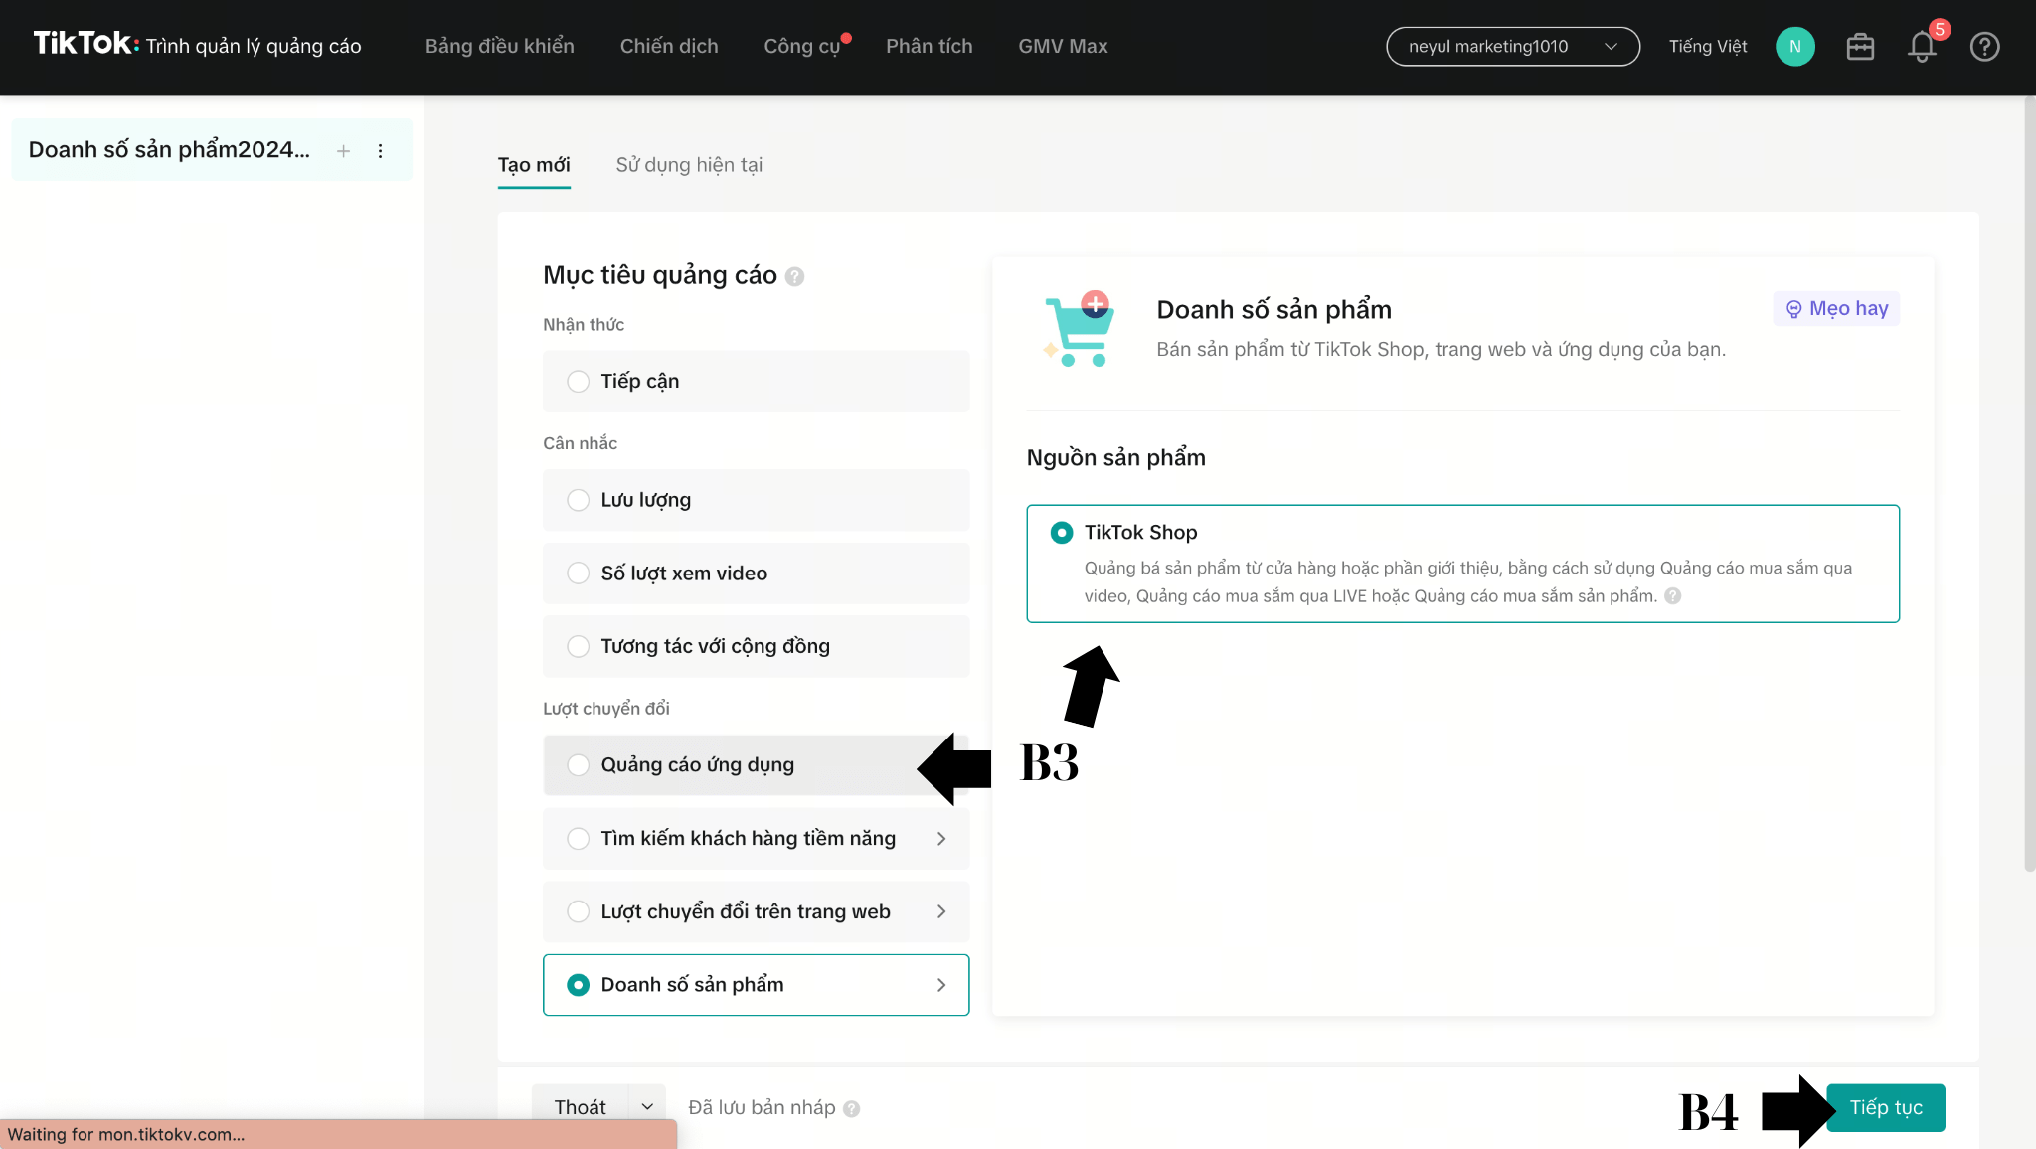The height and width of the screenshot is (1149, 2036).
Task: Open the Phân tích menu
Action: (x=929, y=47)
